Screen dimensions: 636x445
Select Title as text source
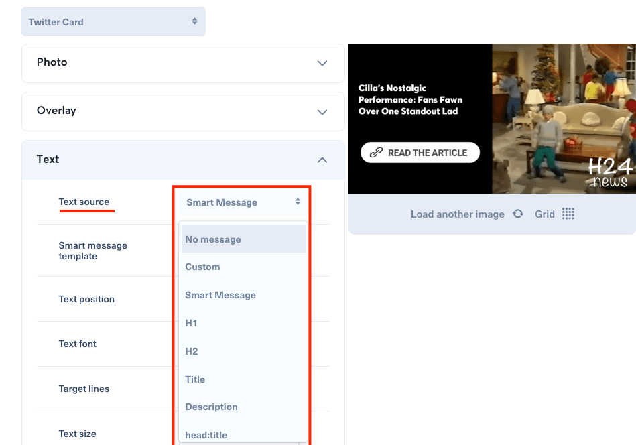(243, 379)
